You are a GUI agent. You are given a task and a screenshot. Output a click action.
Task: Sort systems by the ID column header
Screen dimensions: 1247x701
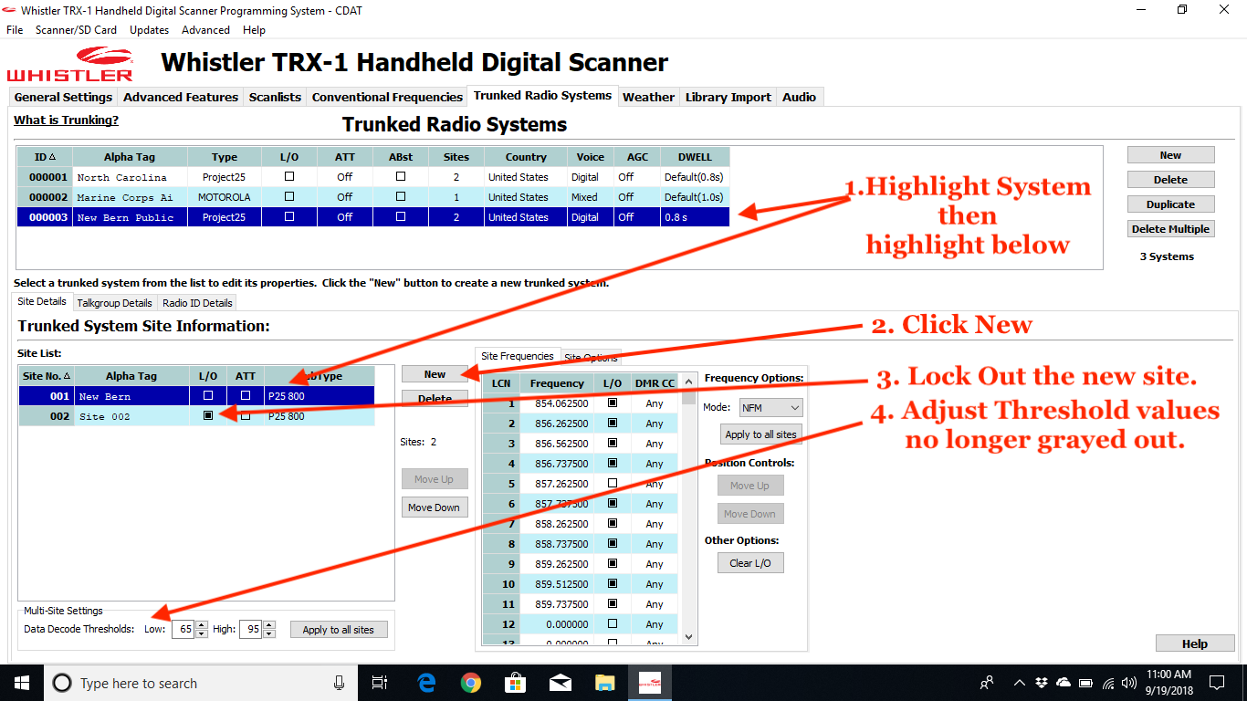pyautogui.click(x=45, y=157)
